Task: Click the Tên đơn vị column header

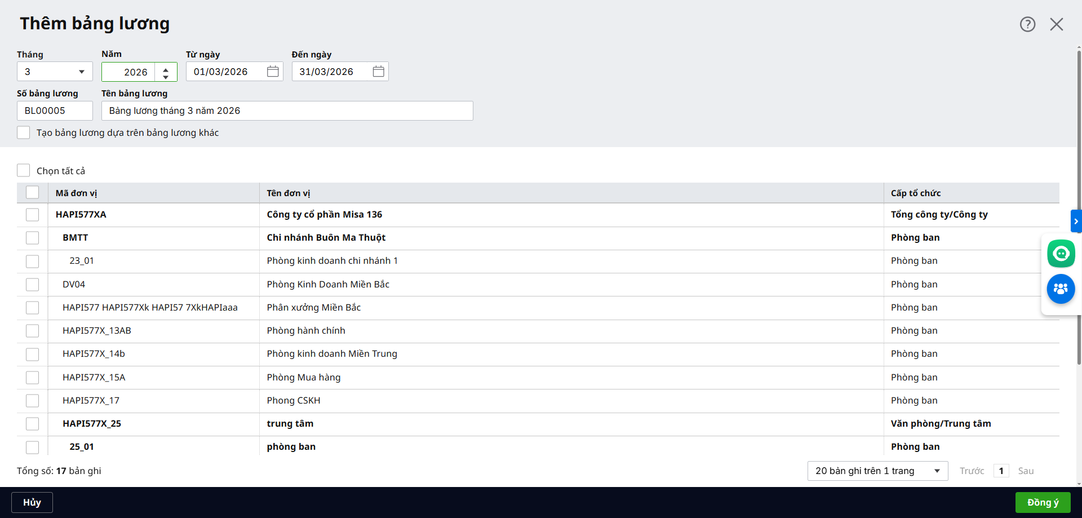Action: [289, 193]
